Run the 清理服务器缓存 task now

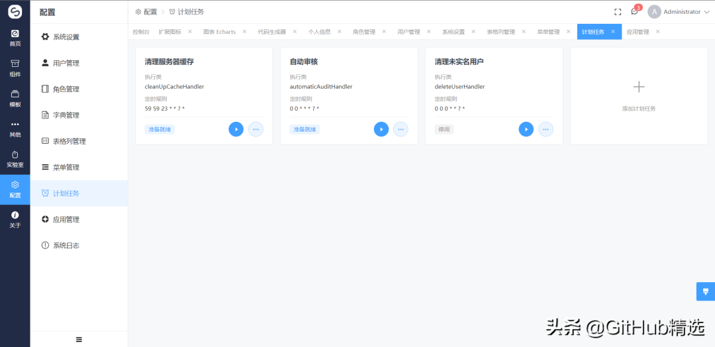[236, 129]
